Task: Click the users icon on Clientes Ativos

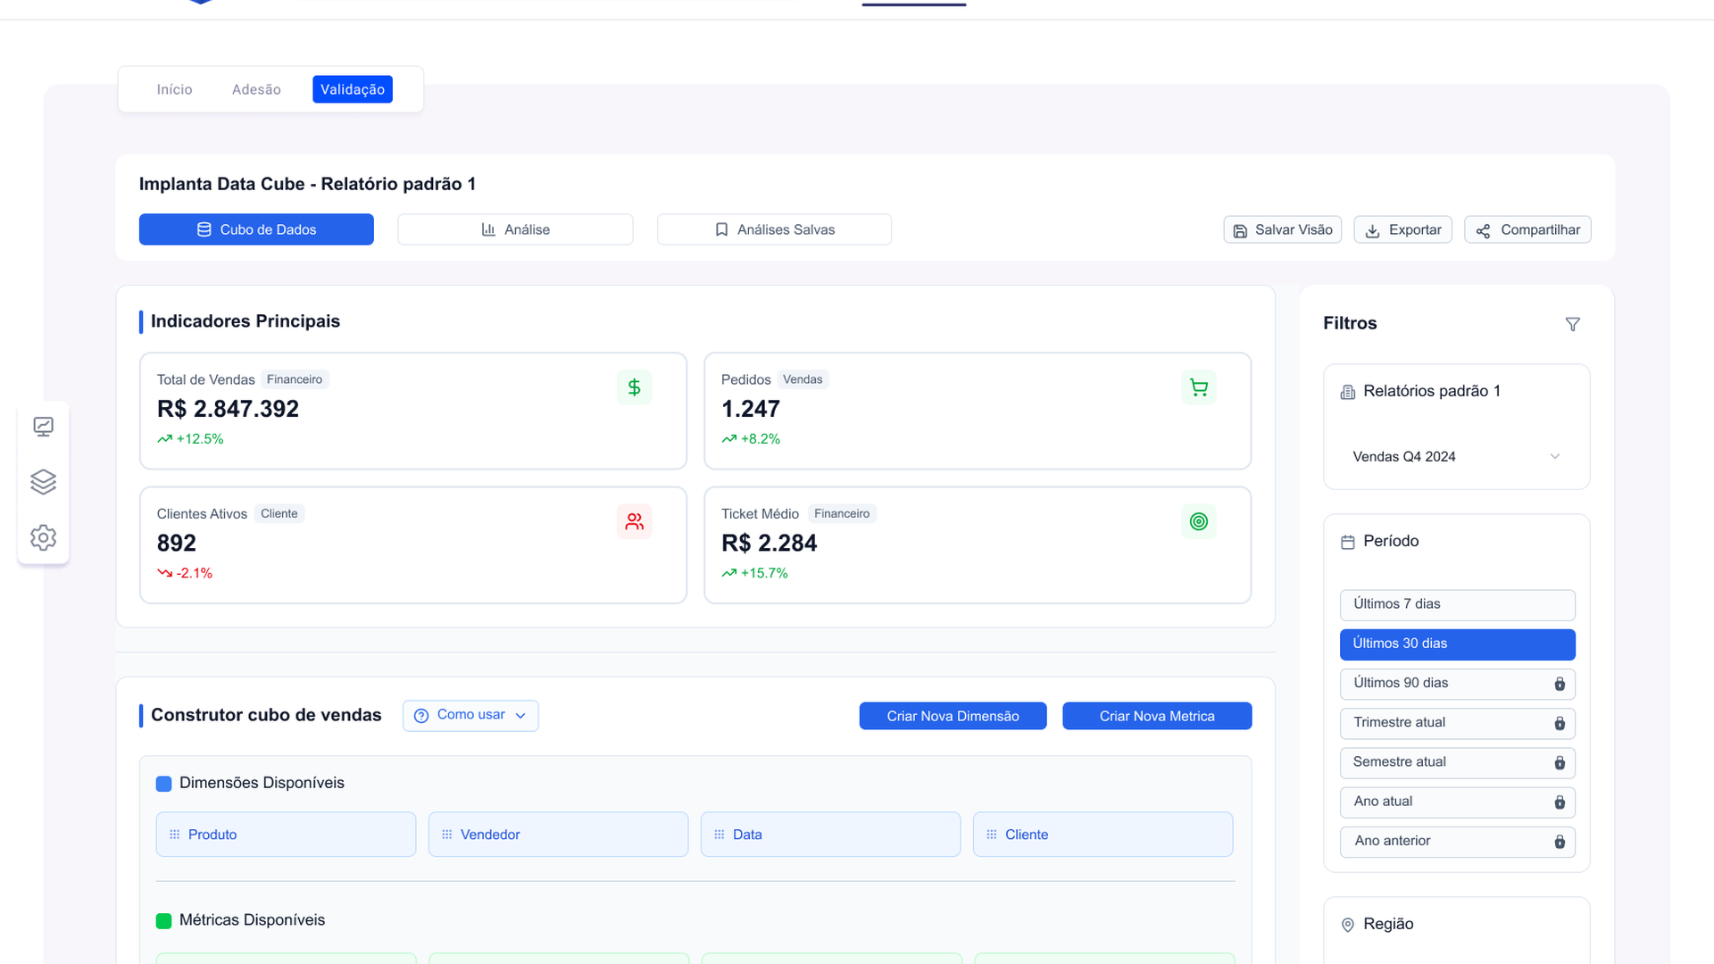Action: tap(634, 521)
